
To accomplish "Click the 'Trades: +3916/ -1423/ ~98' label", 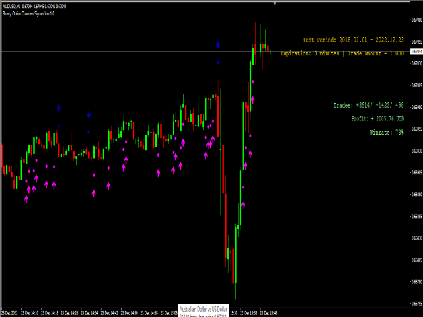I will pyautogui.click(x=369, y=105).
